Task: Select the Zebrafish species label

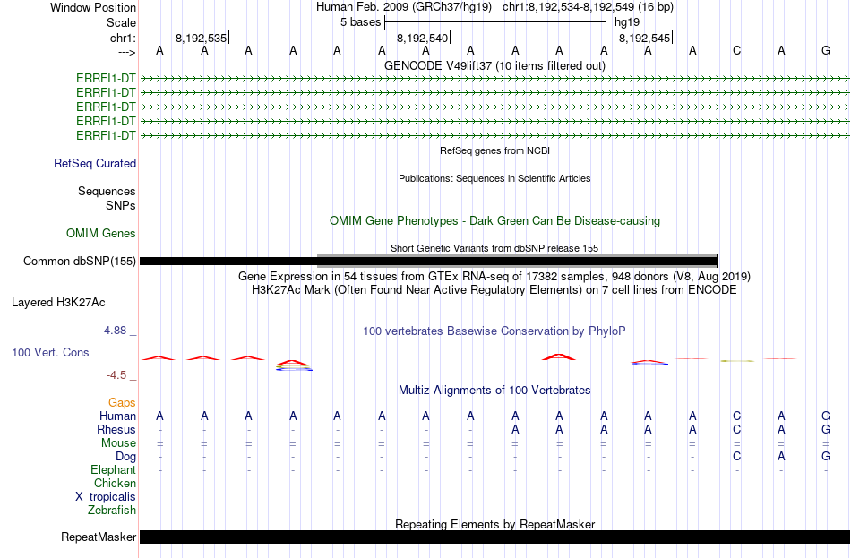Action: click(x=112, y=511)
